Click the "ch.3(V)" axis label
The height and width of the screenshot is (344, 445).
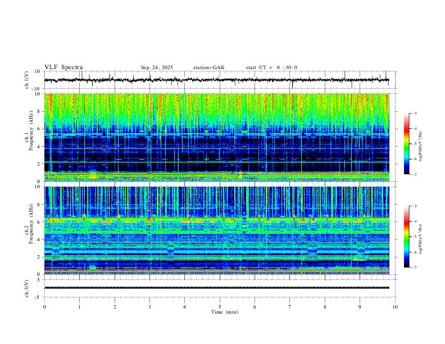point(27,288)
